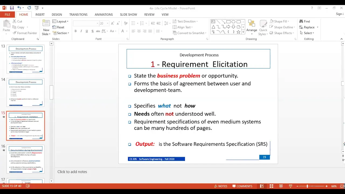This screenshot has height=194, width=345.
Task: Click the Arrange button
Action: click(252, 27)
